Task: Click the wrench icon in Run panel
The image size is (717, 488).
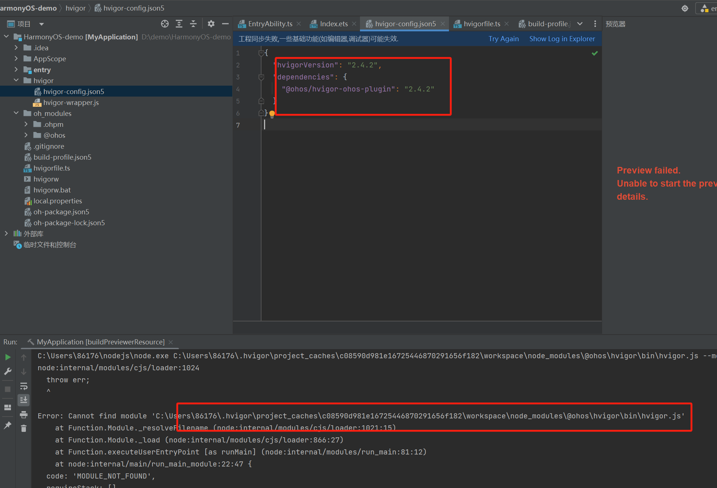Action: (x=8, y=371)
